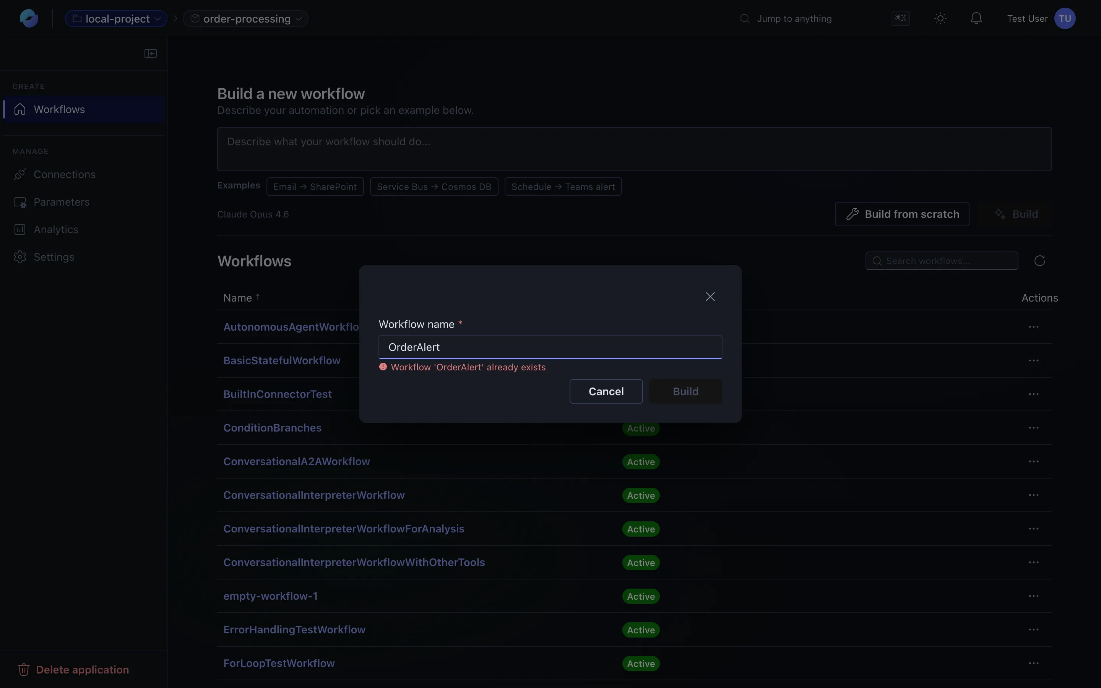
Task: Pick the Service Bus → Cosmos DB example
Action: coord(434,187)
